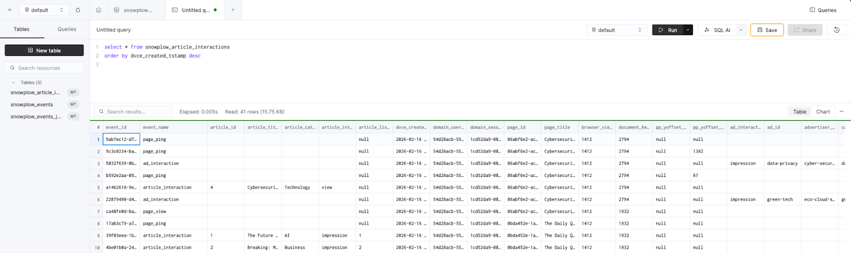This screenshot has width=851, height=253.
Task: Open the snowplow_article_i... table
Action: click(x=35, y=92)
